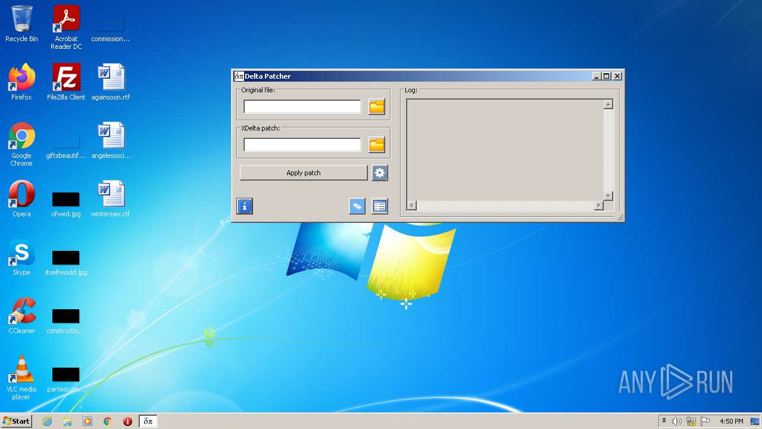
Task: Open Opera desktop shortcut
Action: point(21,199)
